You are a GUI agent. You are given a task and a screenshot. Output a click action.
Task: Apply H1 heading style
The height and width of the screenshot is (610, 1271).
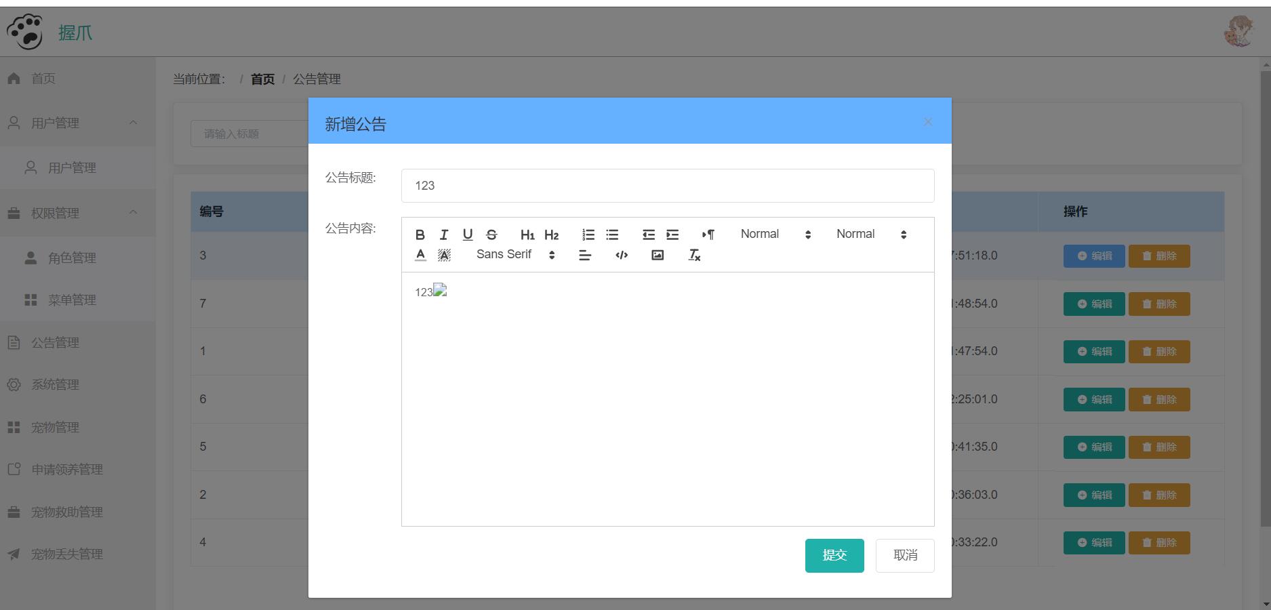click(527, 235)
